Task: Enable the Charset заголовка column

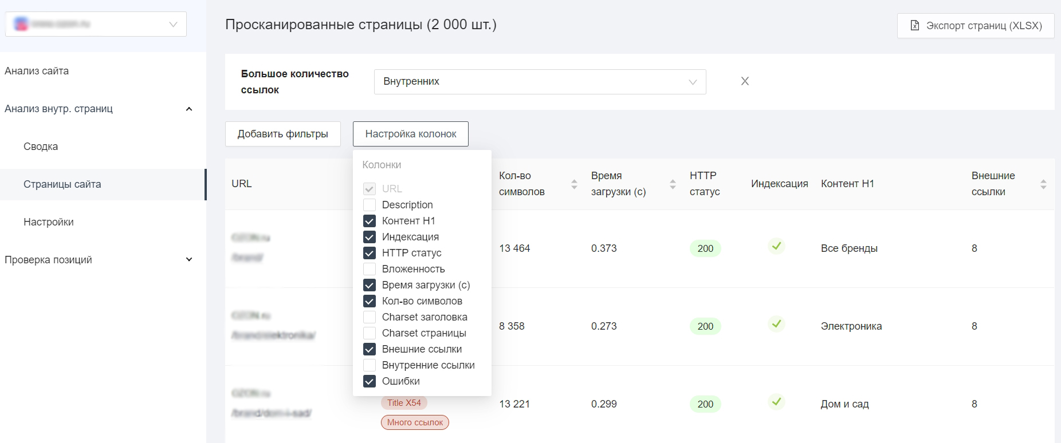Action: point(370,317)
